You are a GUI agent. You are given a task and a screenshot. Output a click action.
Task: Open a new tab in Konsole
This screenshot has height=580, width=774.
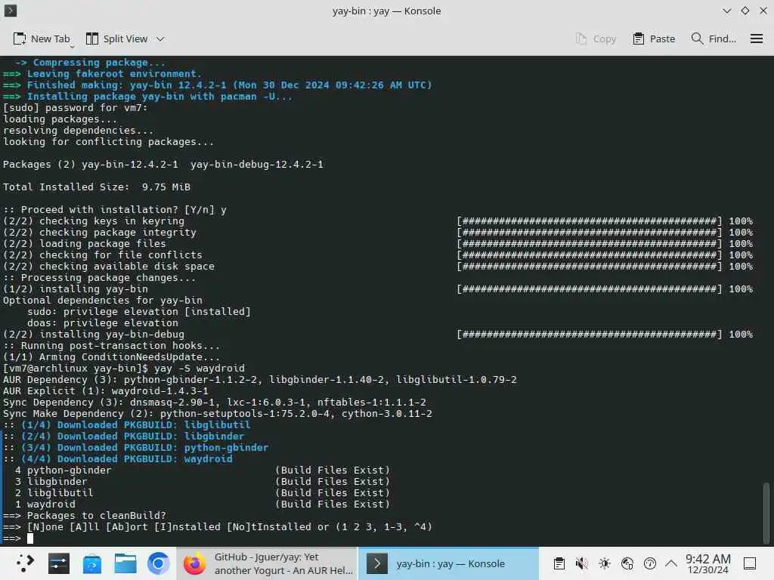point(42,39)
